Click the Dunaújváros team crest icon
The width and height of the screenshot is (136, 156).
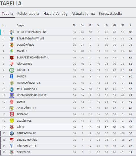(x=12, y=45)
